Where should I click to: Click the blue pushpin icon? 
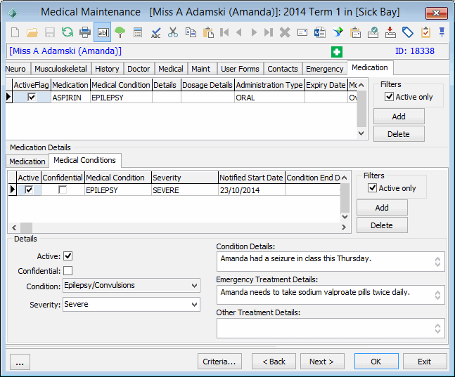pos(442,32)
